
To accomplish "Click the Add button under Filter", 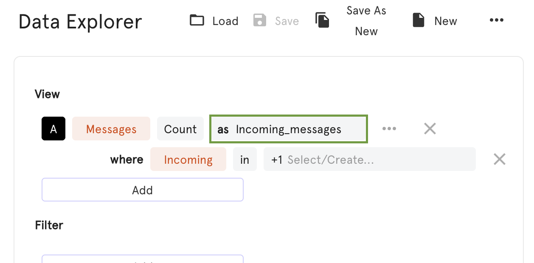I will (143, 259).
